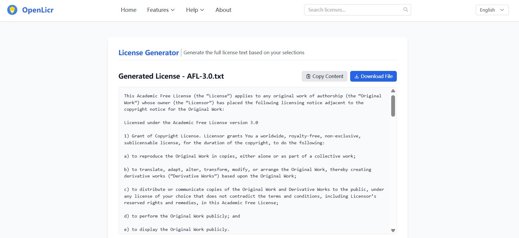
Task: Click the License Generator heading
Action: click(149, 53)
